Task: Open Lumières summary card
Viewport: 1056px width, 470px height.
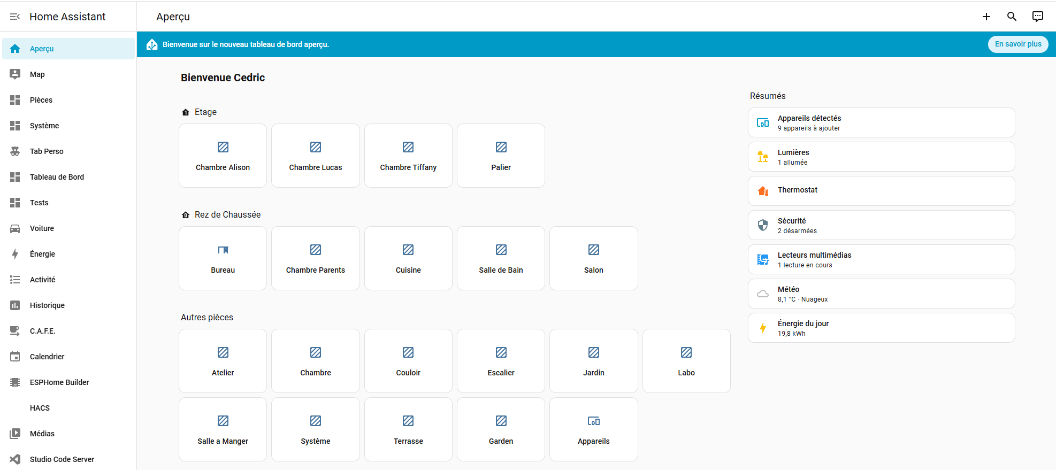Action: click(881, 157)
